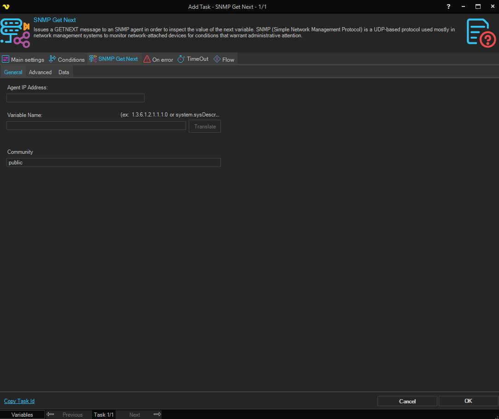Image resolution: width=499 pixels, height=419 pixels.
Task: Select the General sub-tab
Action: tap(13, 72)
